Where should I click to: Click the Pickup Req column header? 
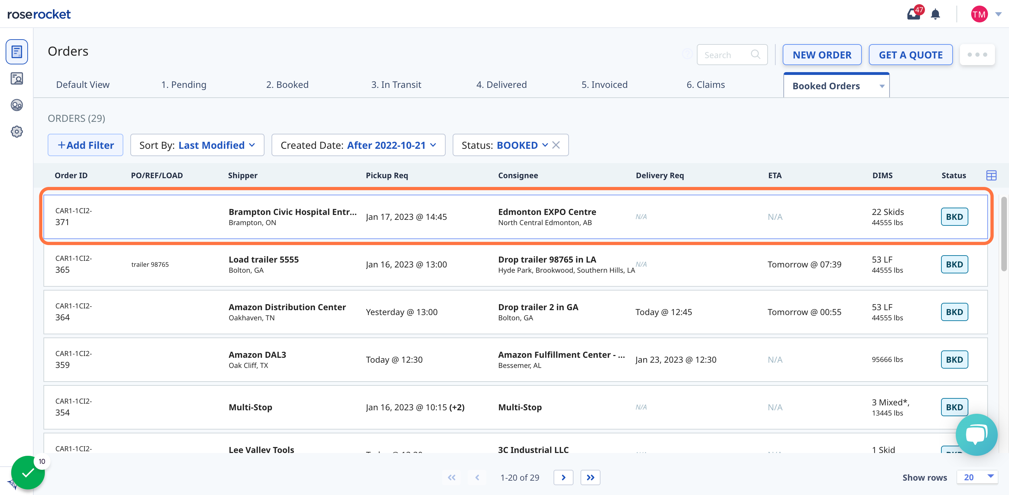[x=386, y=175]
